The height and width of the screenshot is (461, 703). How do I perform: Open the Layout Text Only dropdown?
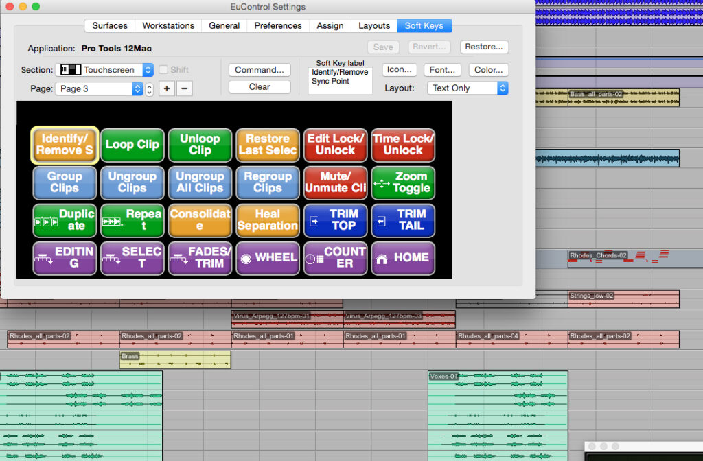(468, 88)
